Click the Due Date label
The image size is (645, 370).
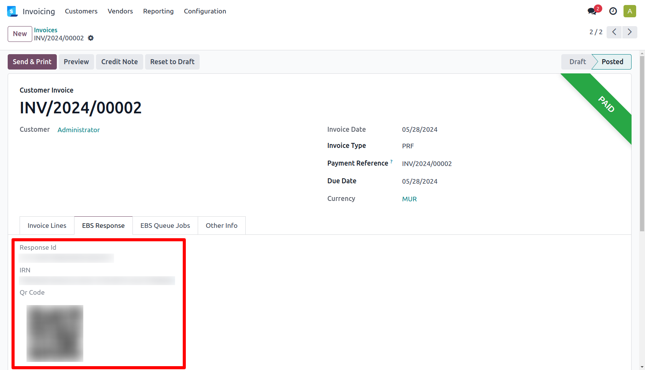click(x=342, y=181)
